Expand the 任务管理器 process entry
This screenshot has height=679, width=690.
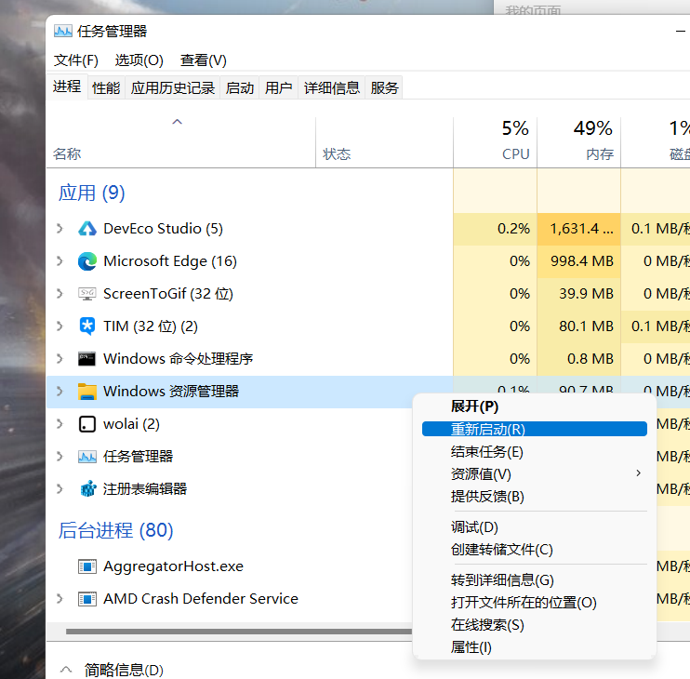[x=60, y=457]
